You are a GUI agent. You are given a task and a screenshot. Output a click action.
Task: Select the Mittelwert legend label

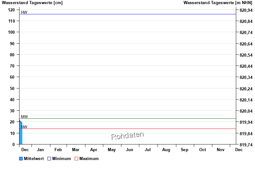(x=34, y=159)
